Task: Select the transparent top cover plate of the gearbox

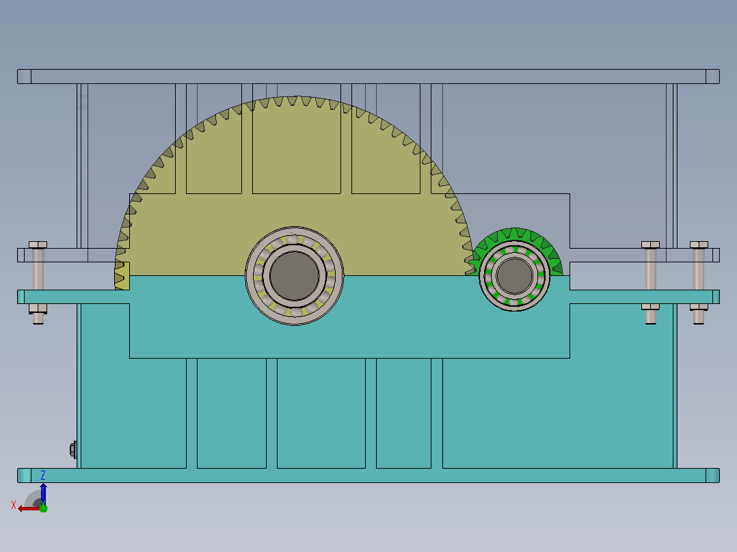Action: 368,77
